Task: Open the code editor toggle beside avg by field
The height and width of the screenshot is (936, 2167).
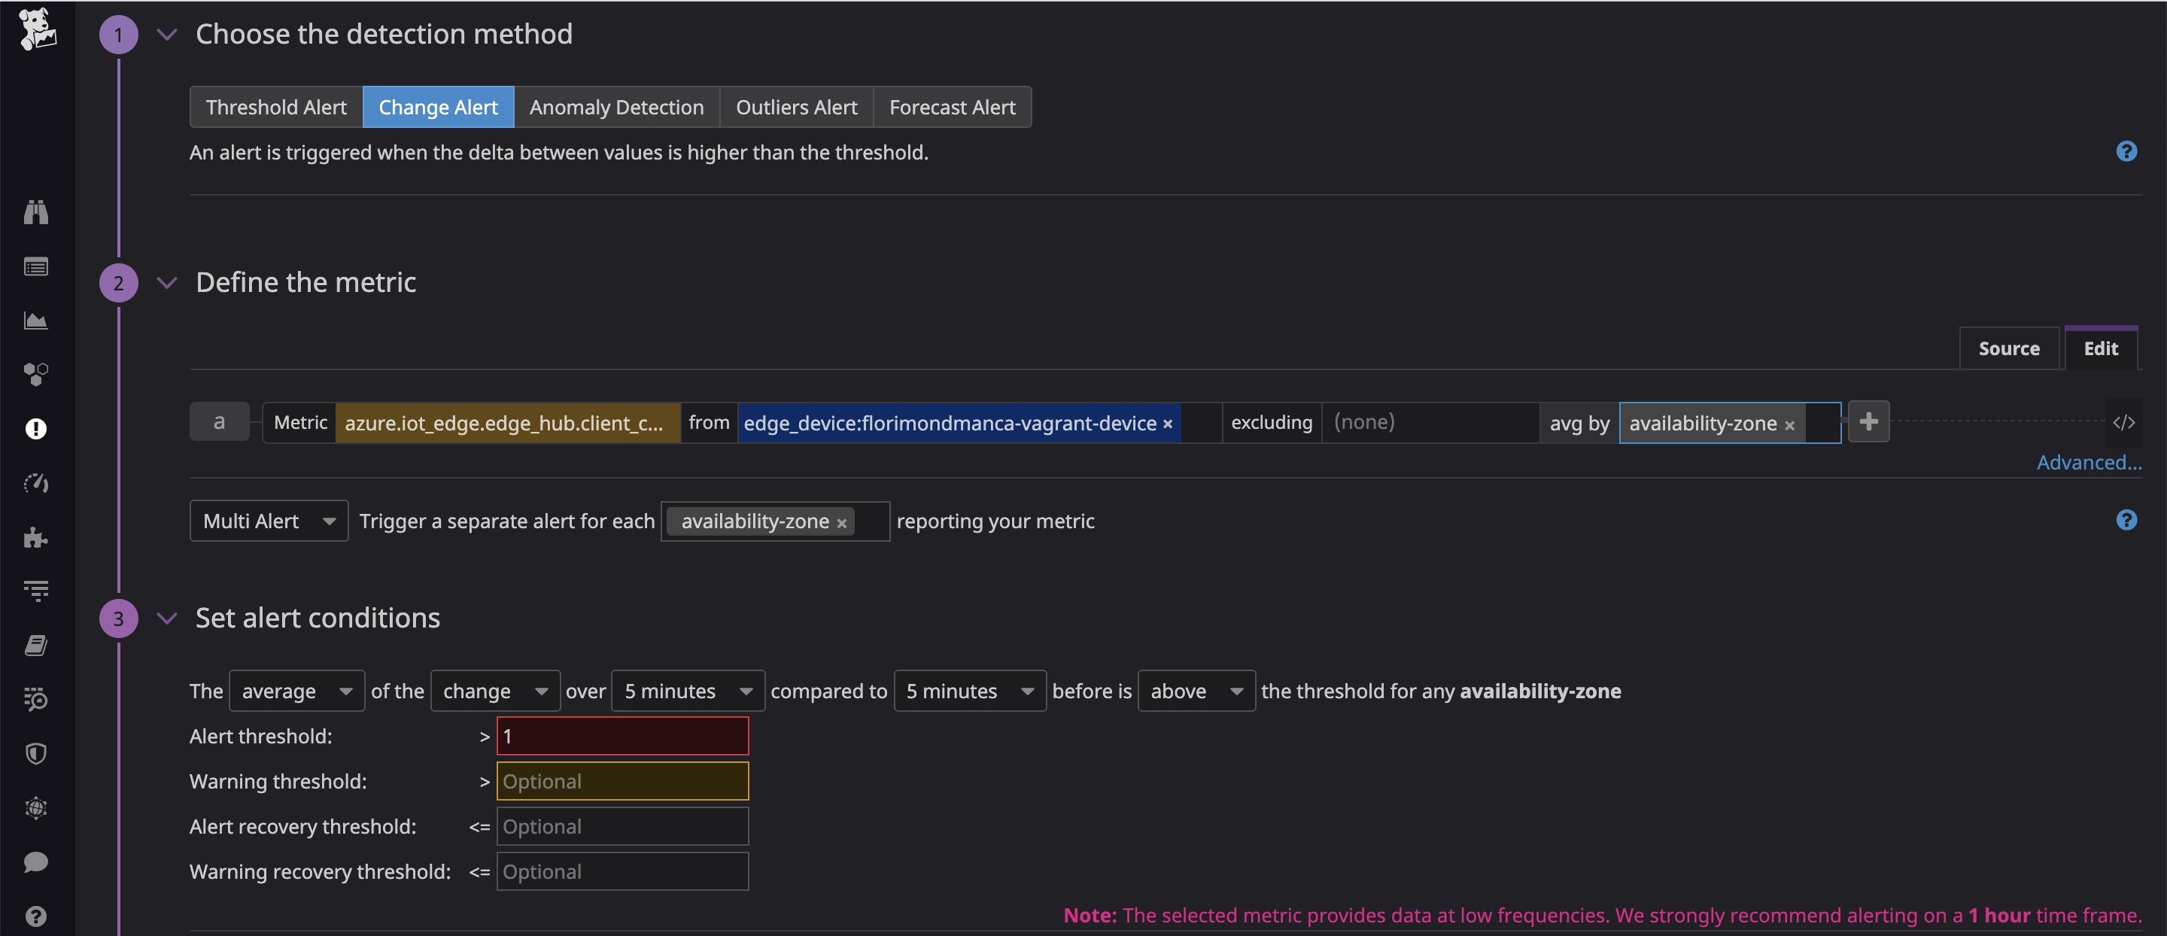Action: (x=2126, y=422)
